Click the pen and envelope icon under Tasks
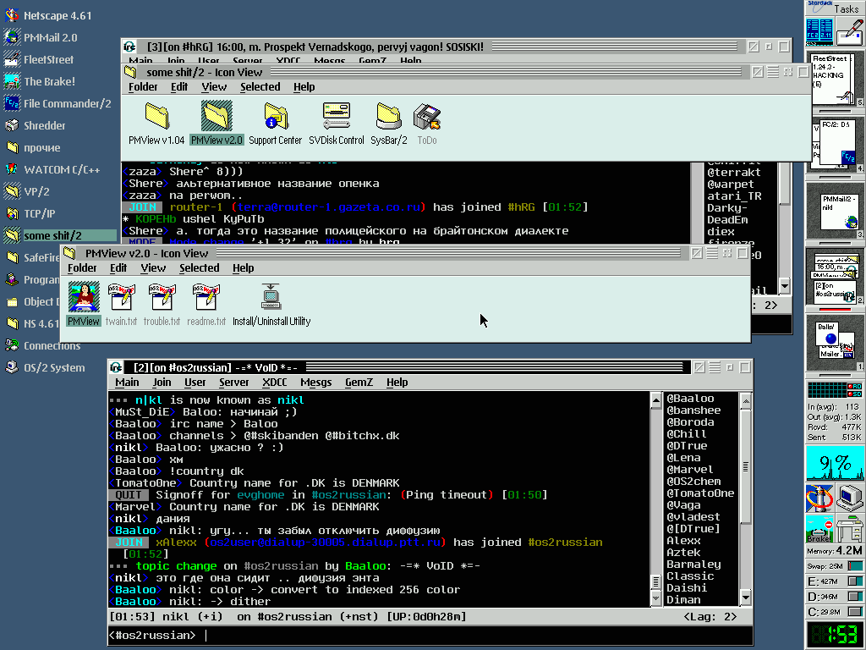Screen dimensions: 866x650 pyautogui.click(x=849, y=31)
